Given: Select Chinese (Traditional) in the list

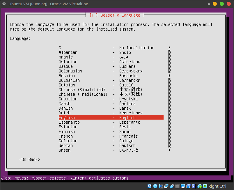Looking at the screenshot, I should point(111,94).
